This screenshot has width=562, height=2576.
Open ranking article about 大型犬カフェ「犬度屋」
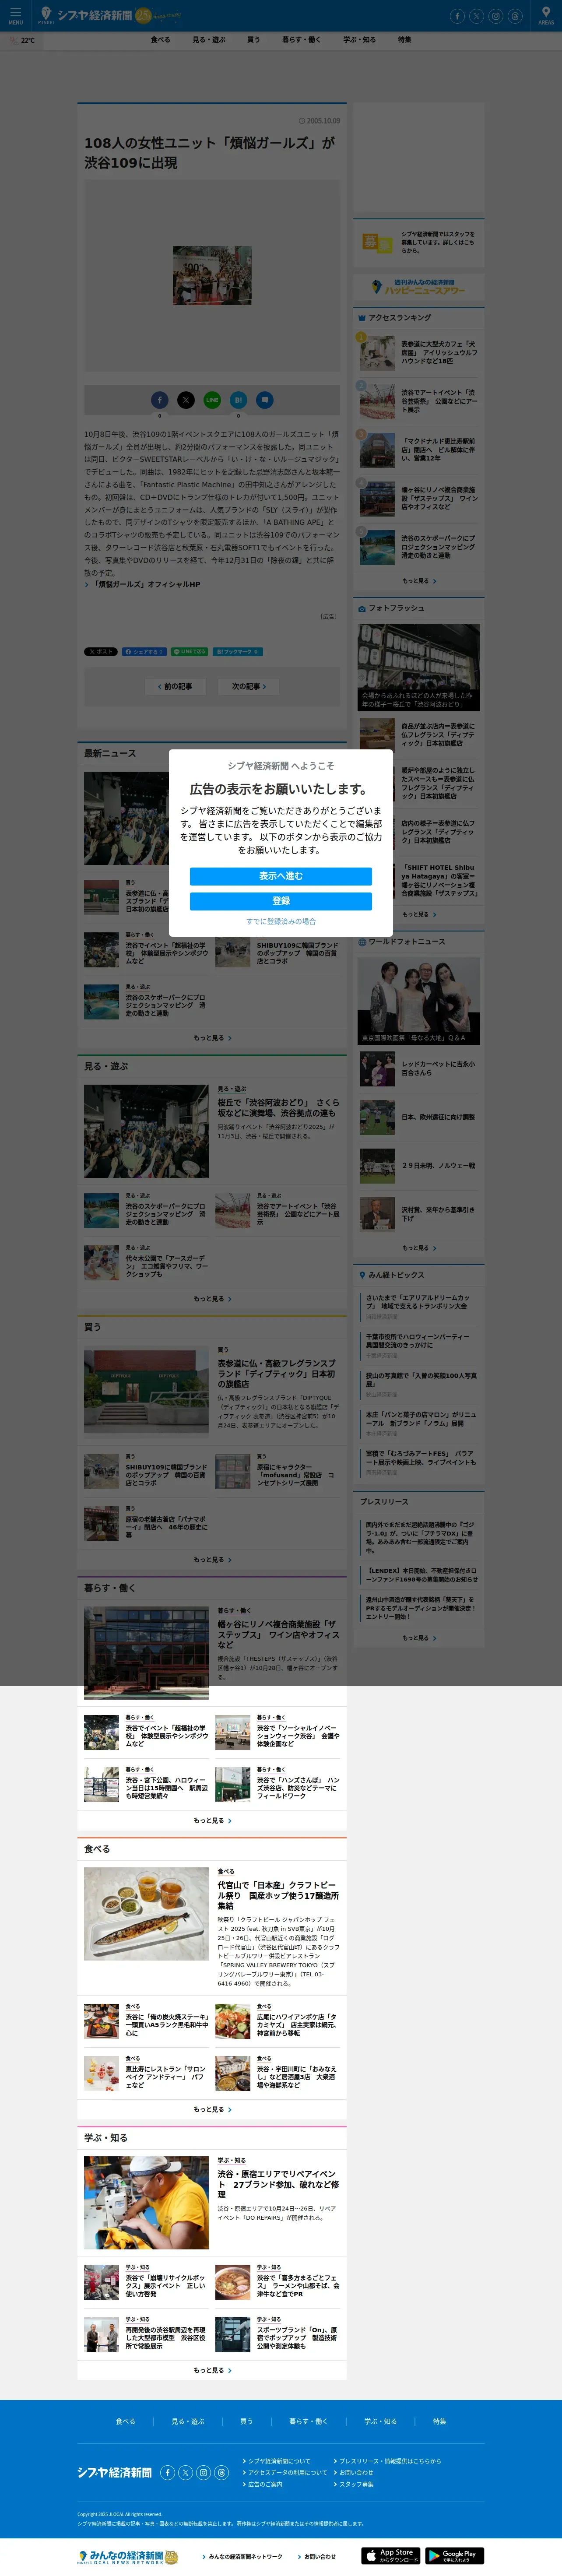(439, 352)
